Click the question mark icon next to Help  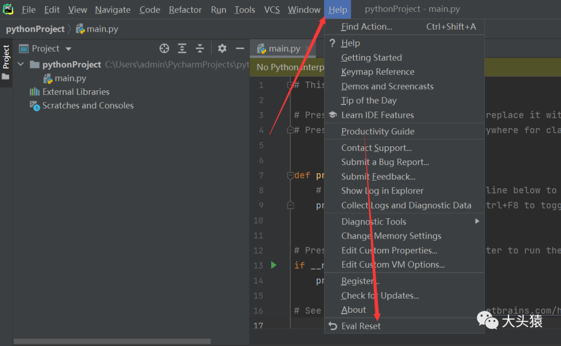(x=332, y=43)
